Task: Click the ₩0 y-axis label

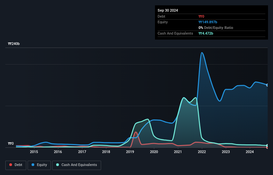Action: [x=11, y=143]
